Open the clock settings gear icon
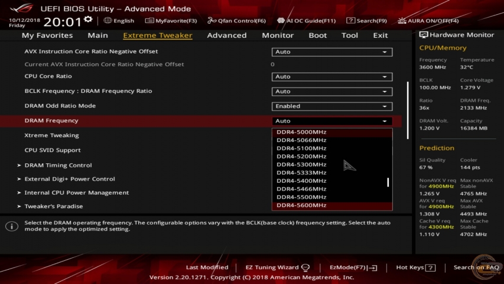The height and width of the screenshot is (284, 504). click(x=88, y=20)
